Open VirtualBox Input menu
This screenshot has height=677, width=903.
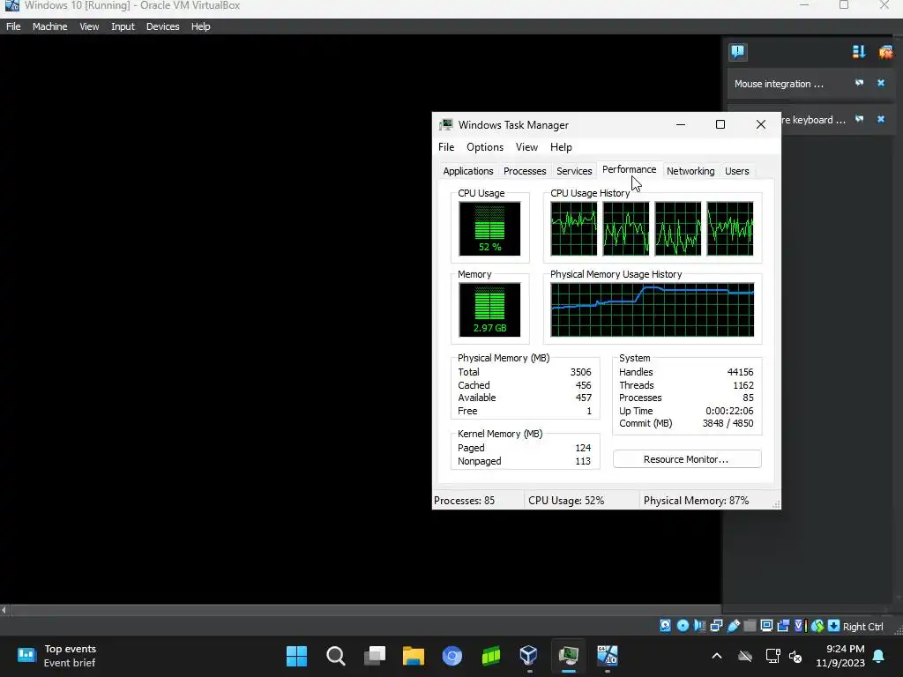[123, 26]
